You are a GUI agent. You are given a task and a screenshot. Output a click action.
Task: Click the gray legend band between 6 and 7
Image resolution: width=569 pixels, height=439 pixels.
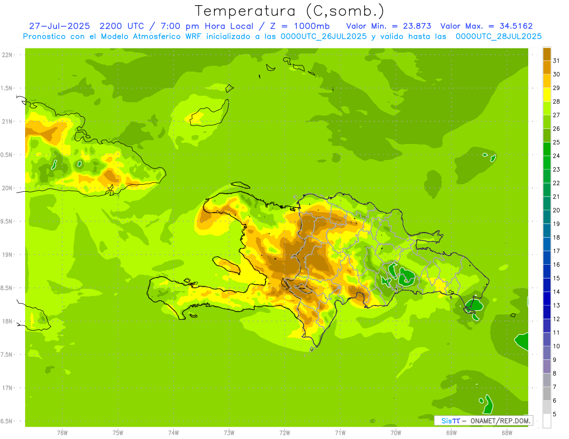point(547,394)
